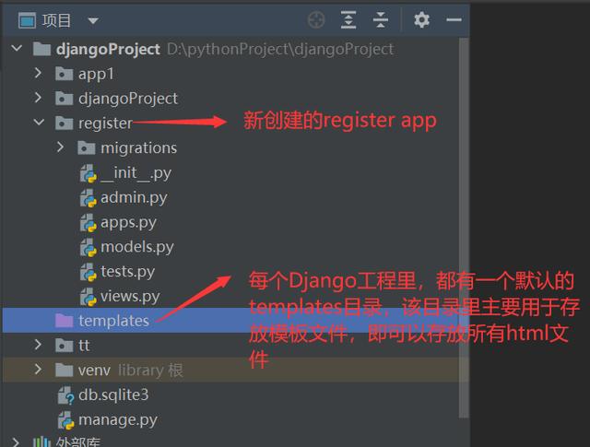Click the tt folder icon
590x447 pixels.
coord(64,346)
